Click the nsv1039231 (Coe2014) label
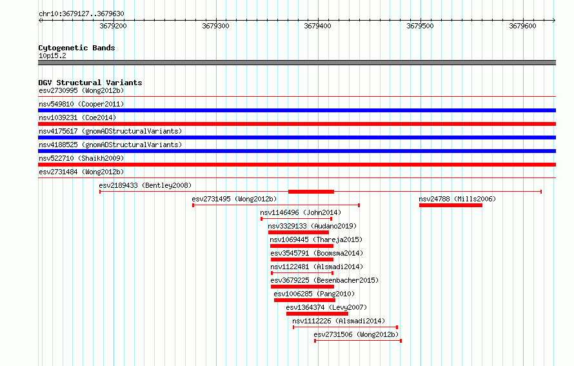Image resolution: width=574 pixels, height=366 pixels. (x=77, y=117)
